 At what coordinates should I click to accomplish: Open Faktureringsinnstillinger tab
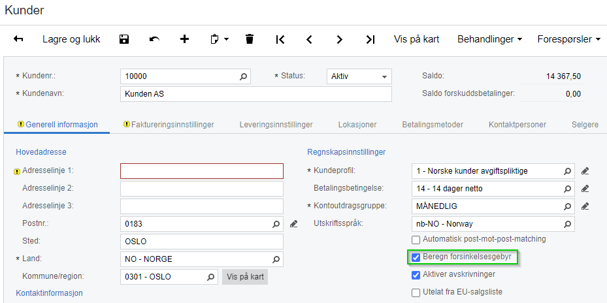169,125
